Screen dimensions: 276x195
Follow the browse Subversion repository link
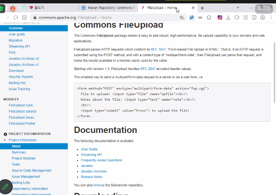pyautogui.click(x=99, y=185)
